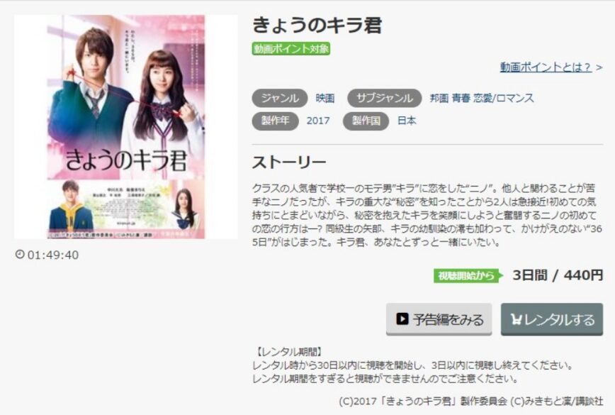This screenshot has width=615, height=415.
Task: Click the clock icon beside 01:49:40
Action: (20, 254)
